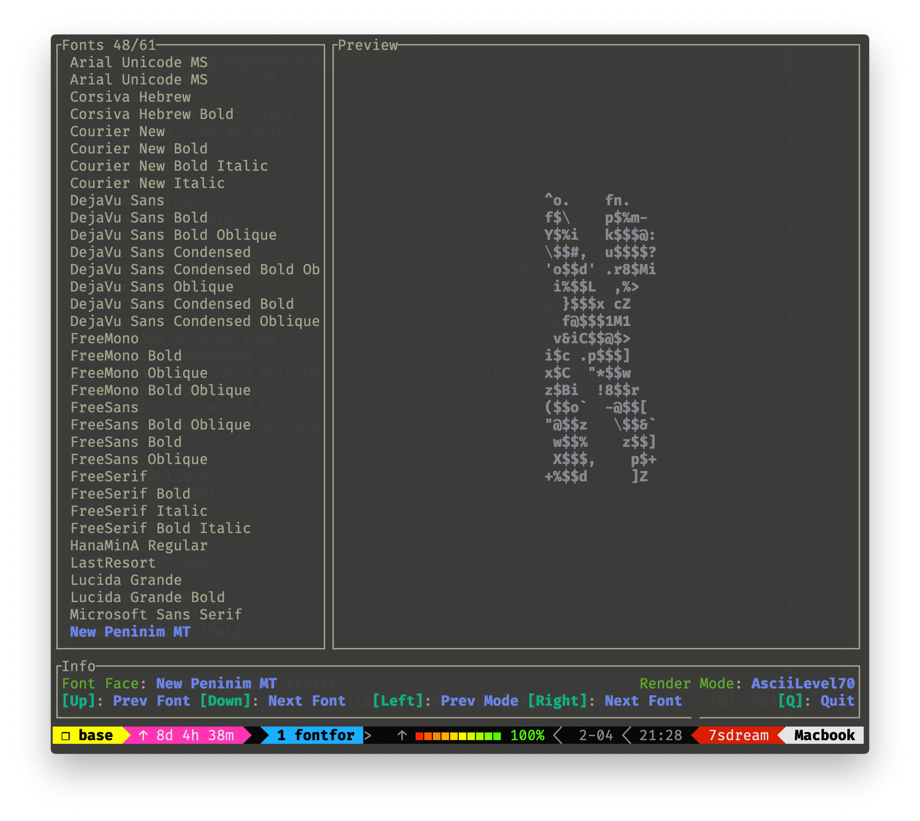Select the '1 fontfor' tmux window tab
This screenshot has width=920, height=821.
pyautogui.click(x=316, y=735)
